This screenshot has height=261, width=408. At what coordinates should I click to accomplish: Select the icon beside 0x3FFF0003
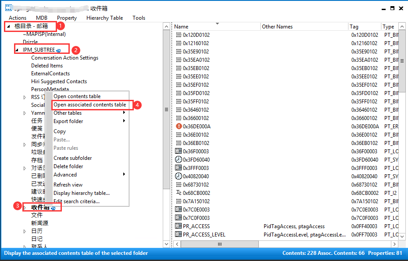coord(179,168)
